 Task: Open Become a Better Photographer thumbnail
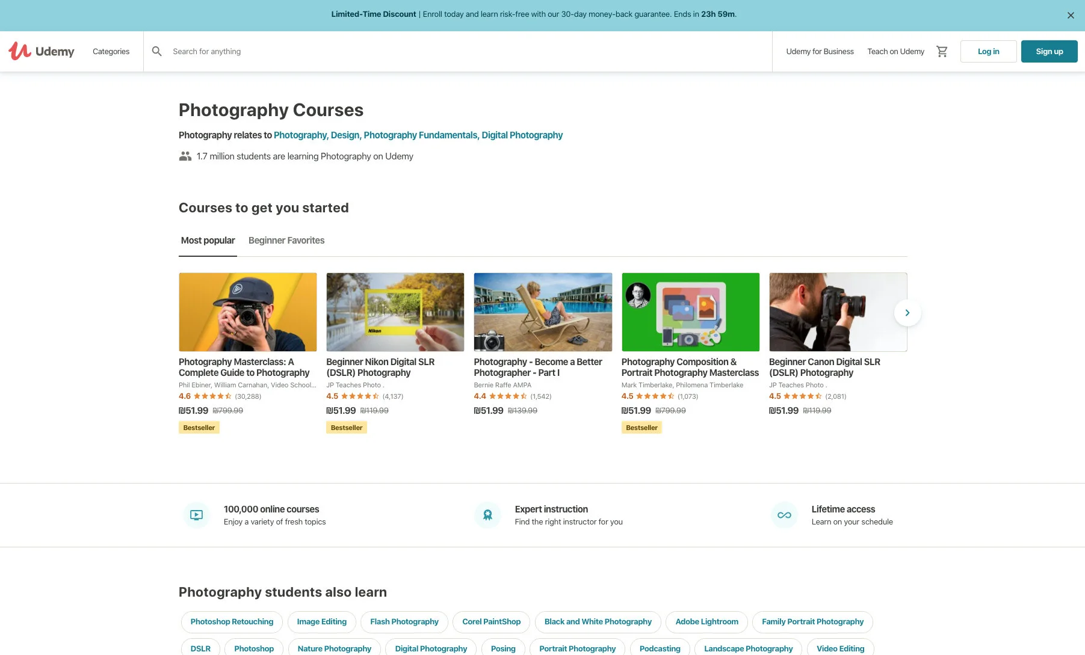pos(543,312)
